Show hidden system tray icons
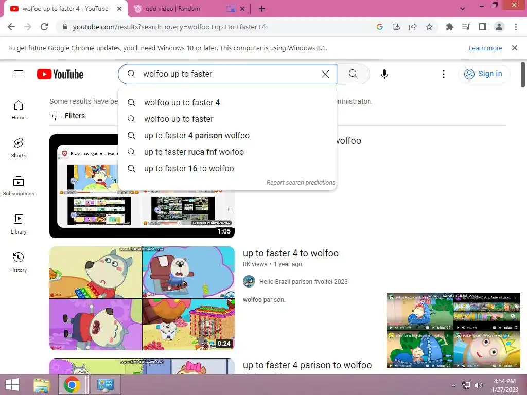Image resolution: width=527 pixels, height=395 pixels. click(454, 385)
